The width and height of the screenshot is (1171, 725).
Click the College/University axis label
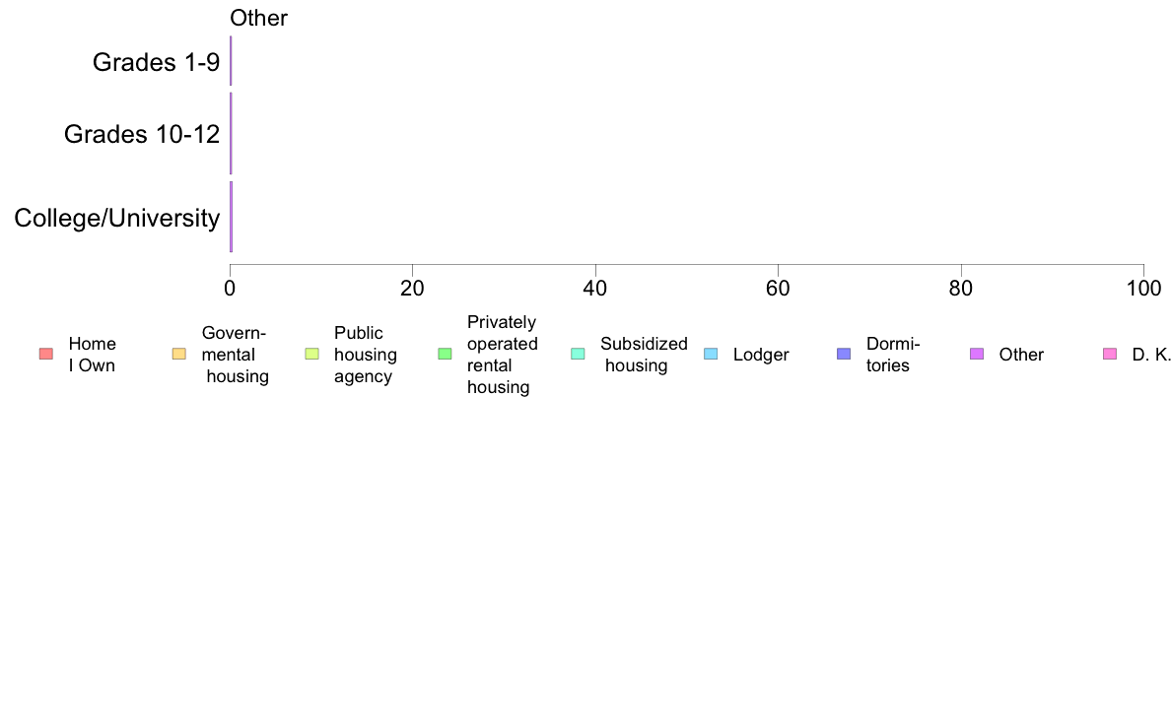tap(117, 218)
